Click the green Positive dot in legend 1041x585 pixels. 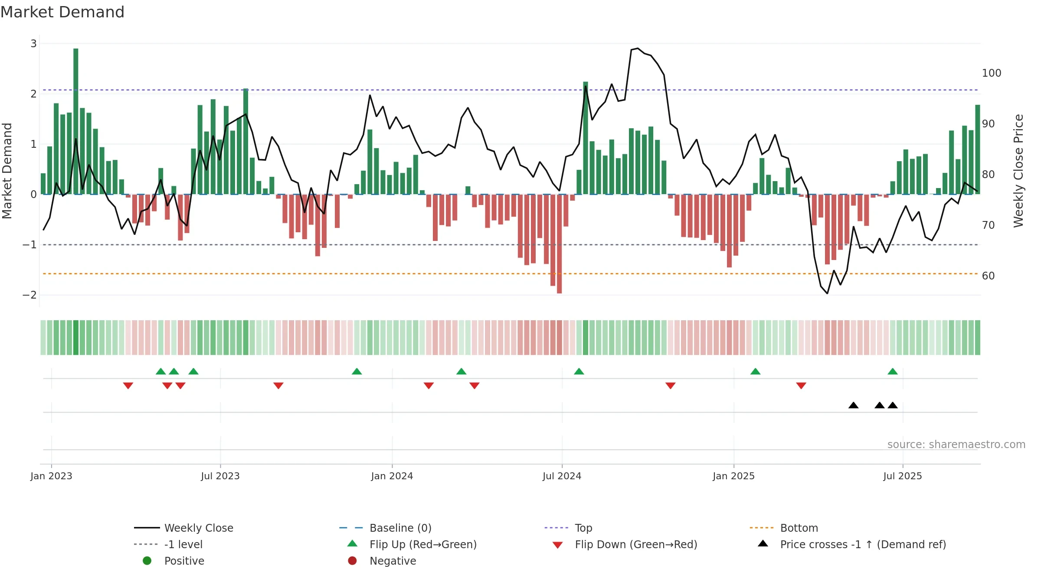coord(147,561)
